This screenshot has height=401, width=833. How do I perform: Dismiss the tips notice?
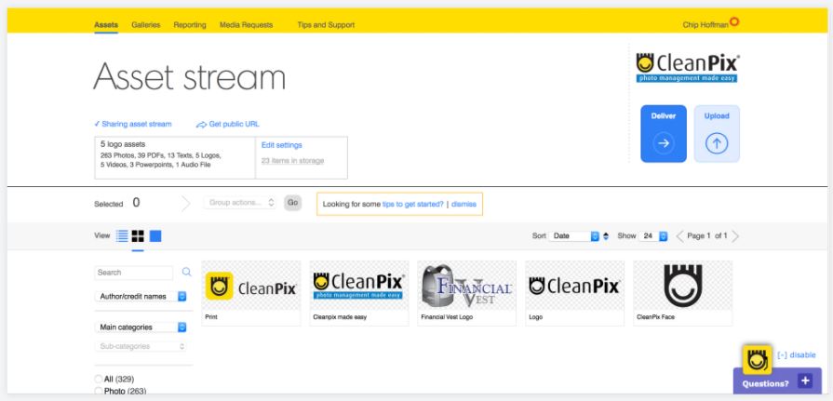click(x=464, y=204)
